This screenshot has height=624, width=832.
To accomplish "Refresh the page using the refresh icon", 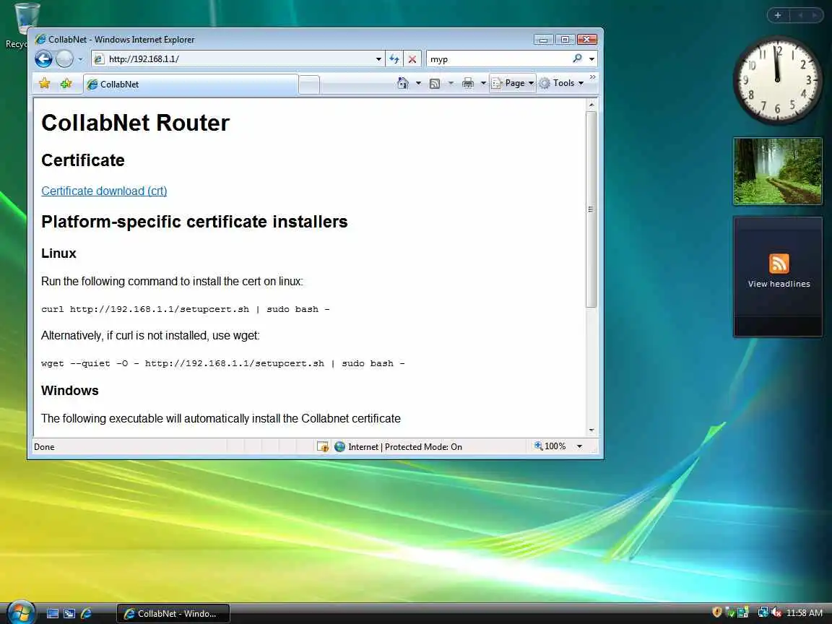I will 394,59.
